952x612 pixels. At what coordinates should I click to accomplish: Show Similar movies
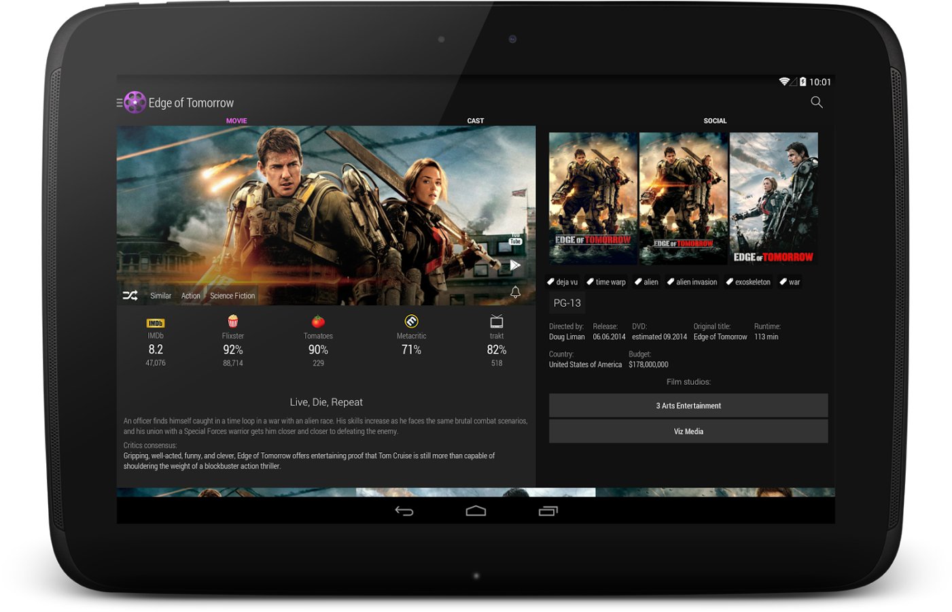pyautogui.click(x=160, y=296)
